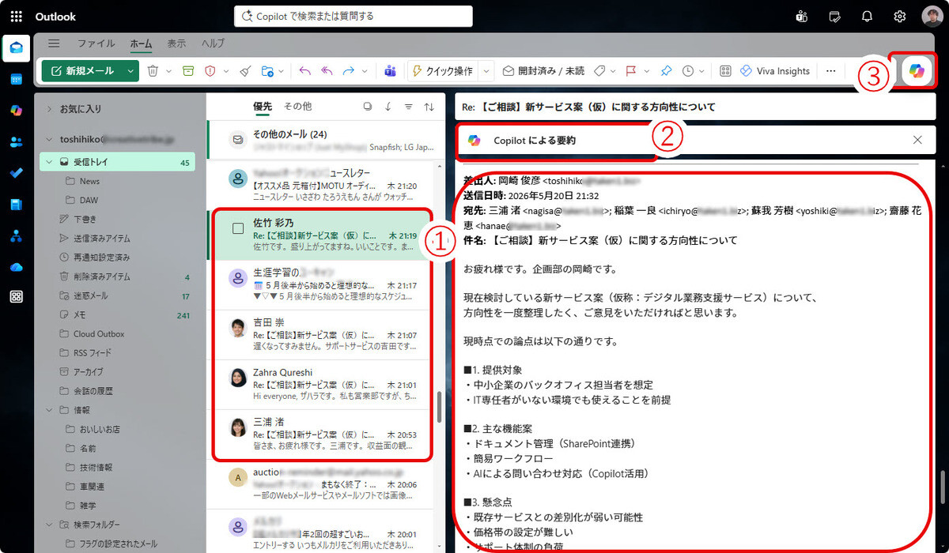This screenshot has width=949, height=553.
Task: Switch to 優先 inbox tab
Action: 263,106
